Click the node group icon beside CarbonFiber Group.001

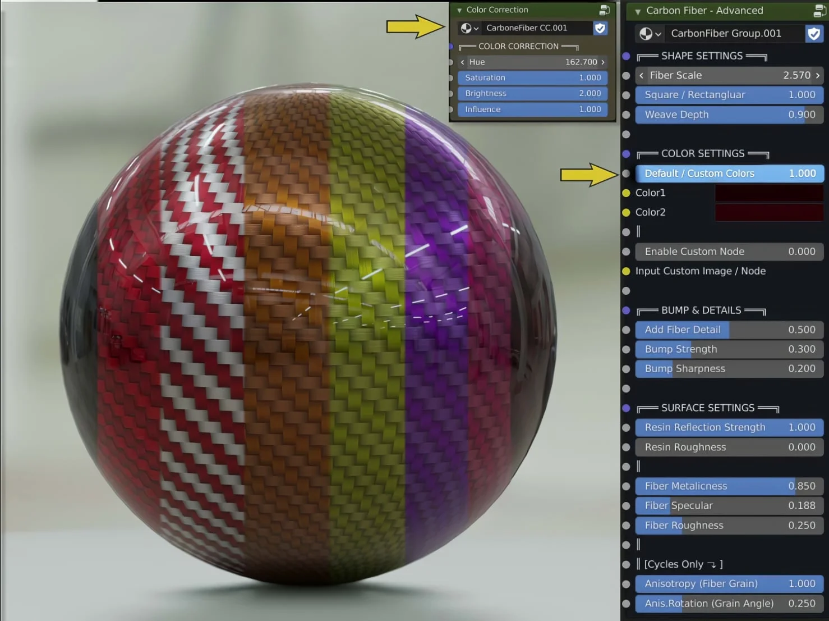pyautogui.click(x=646, y=33)
